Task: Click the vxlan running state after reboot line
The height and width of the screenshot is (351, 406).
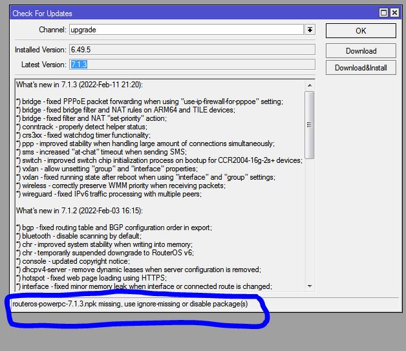Action: [145, 177]
